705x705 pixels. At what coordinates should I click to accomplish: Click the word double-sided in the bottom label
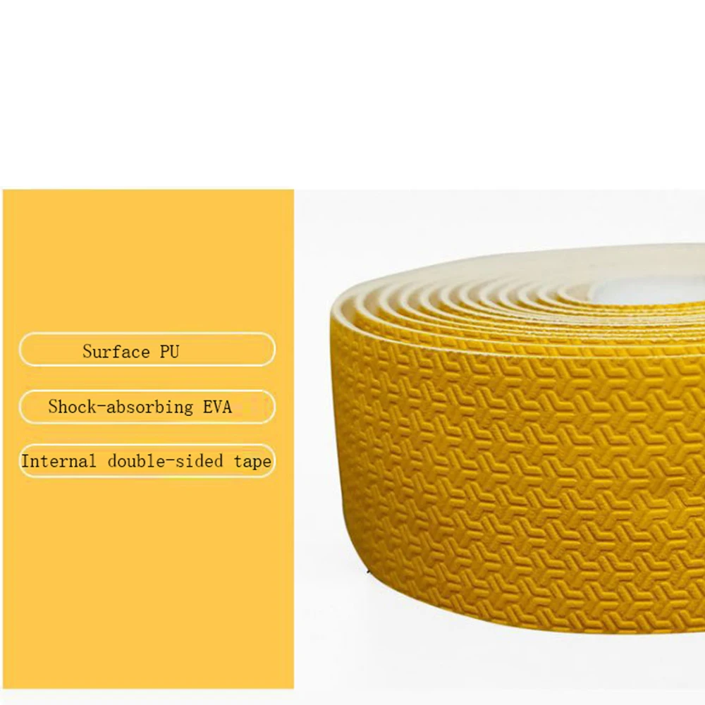166,461
